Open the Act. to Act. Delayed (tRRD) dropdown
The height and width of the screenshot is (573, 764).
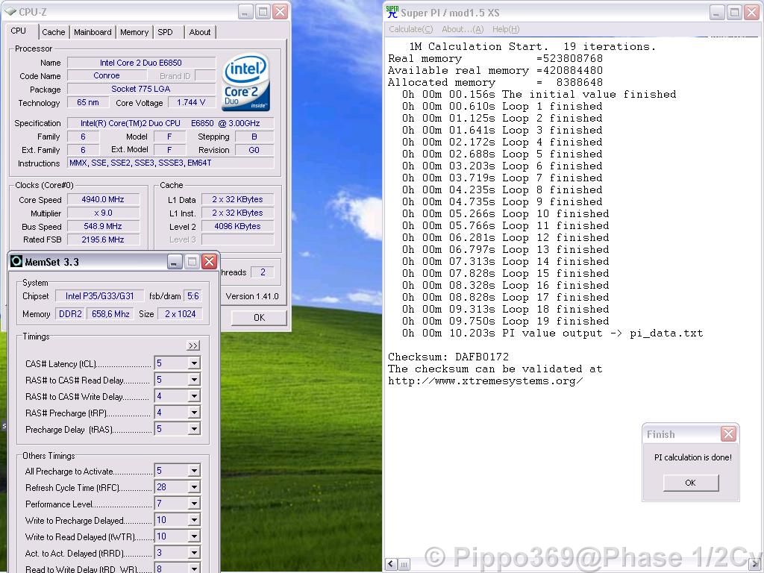pyautogui.click(x=194, y=554)
